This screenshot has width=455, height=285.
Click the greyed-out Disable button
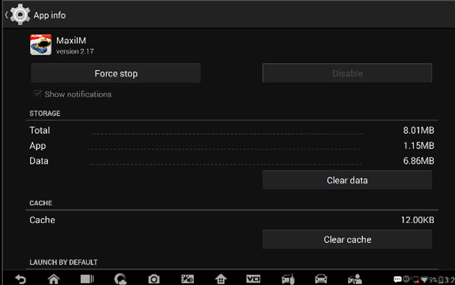tap(347, 73)
